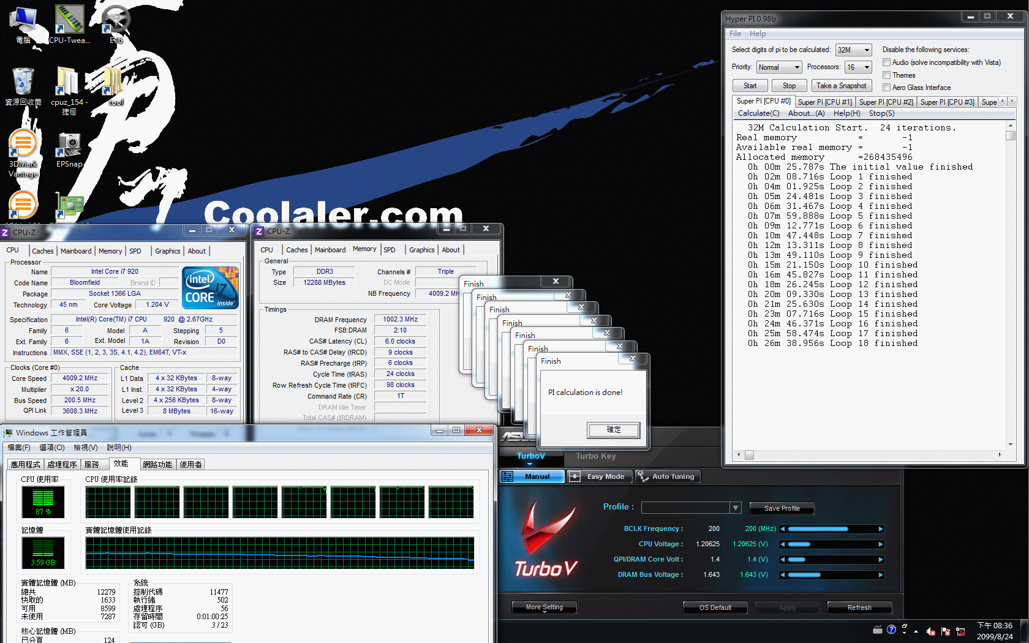Open the ET6 desktop shortcut
1029x643 pixels.
116,24
